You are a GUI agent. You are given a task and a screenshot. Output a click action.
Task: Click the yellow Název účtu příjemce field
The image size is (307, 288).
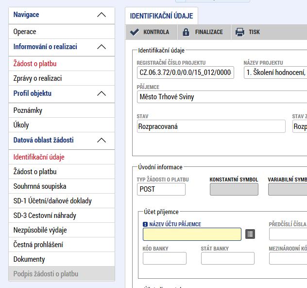(x=192, y=234)
